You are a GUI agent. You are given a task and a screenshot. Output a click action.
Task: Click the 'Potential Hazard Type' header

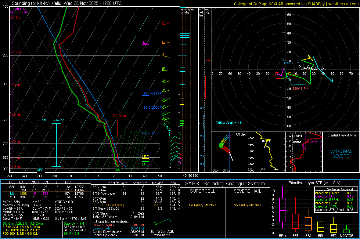click(x=341, y=135)
